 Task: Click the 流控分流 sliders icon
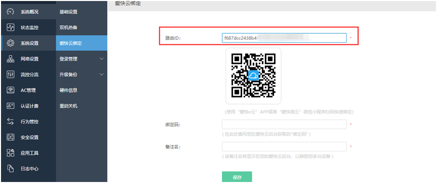coord(10,74)
